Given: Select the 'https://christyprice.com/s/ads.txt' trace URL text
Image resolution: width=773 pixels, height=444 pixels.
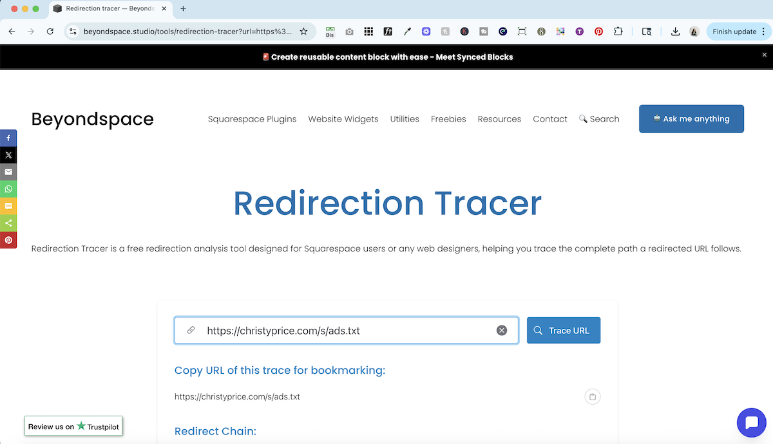Looking at the screenshot, I should click(x=237, y=396).
